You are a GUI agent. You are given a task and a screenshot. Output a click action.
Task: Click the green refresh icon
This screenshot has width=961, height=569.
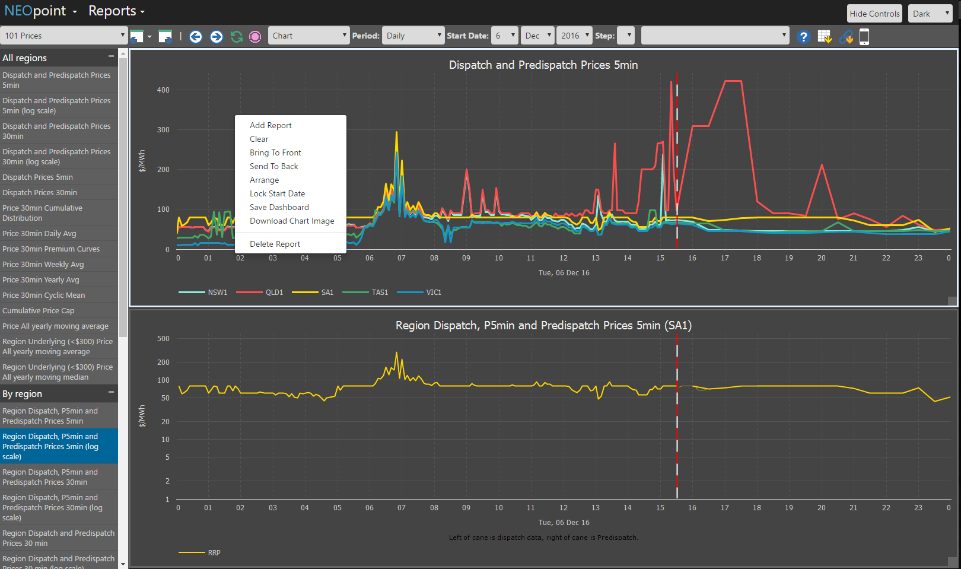[237, 37]
